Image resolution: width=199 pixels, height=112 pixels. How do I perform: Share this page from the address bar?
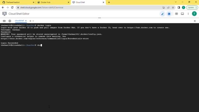pos(168,7)
